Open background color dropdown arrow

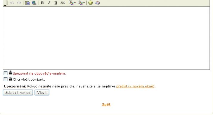pos(84,3)
